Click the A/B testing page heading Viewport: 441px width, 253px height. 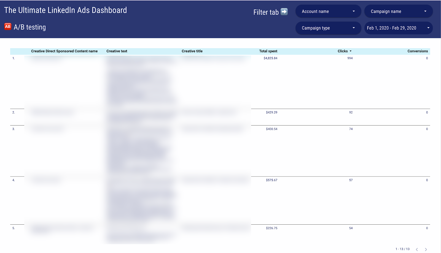coord(30,27)
